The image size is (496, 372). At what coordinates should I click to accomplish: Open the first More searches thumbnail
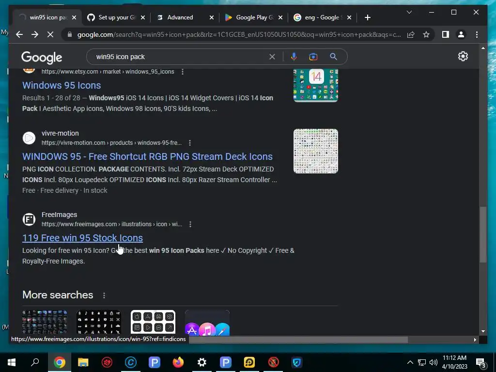45,322
